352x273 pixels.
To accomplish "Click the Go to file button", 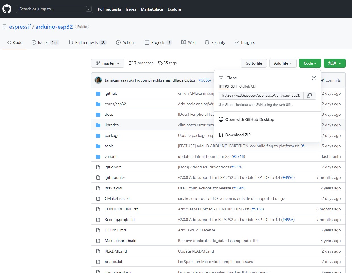I will [254, 63].
